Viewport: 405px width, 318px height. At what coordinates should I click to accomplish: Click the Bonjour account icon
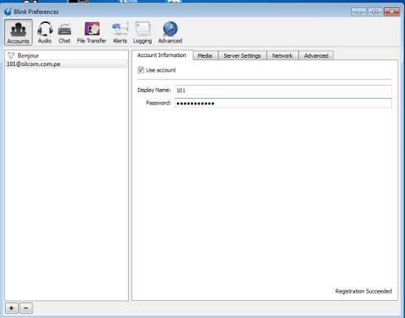pos(11,55)
